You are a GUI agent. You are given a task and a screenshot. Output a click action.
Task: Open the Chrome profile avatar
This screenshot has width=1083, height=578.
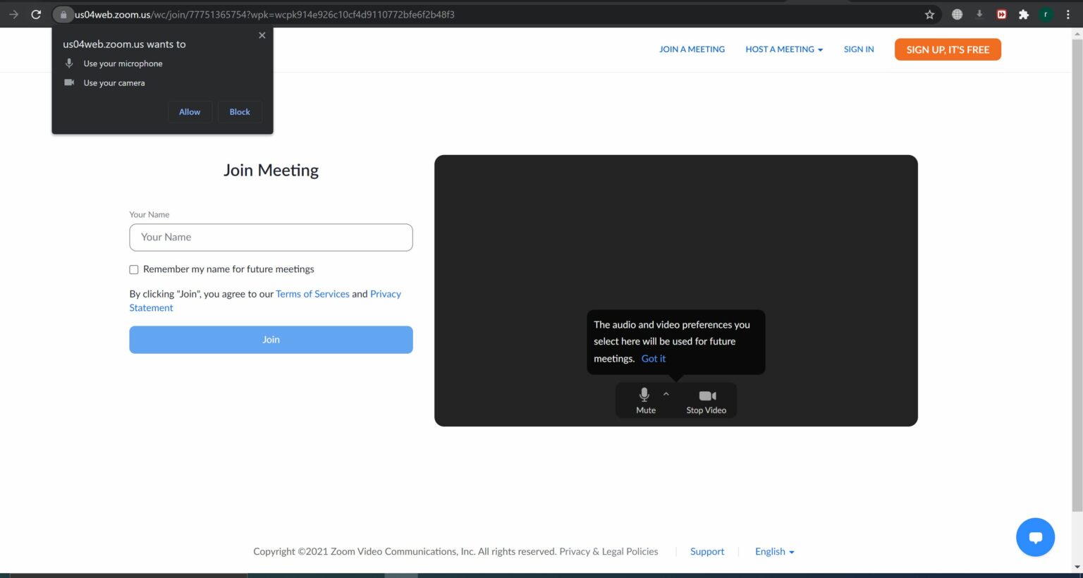point(1046,14)
